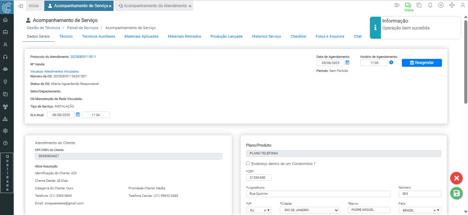Viewport: 468px width, 215px height.
Task: Check 'Endereço dentro de um Condomínio' checkbox
Action: 248,164
